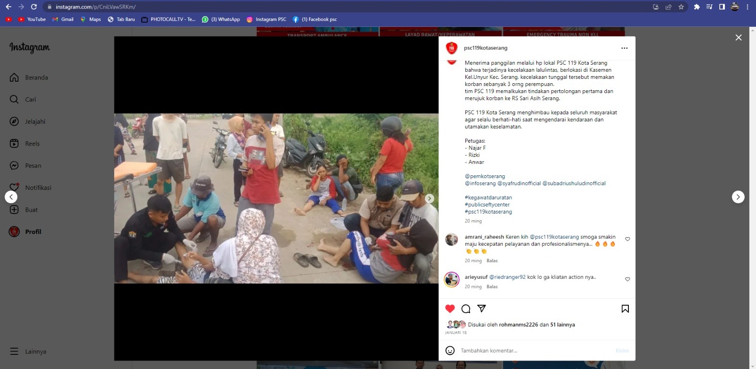Share the post via paper-plane icon
The image size is (756, 369).
(x=481, y=309)
